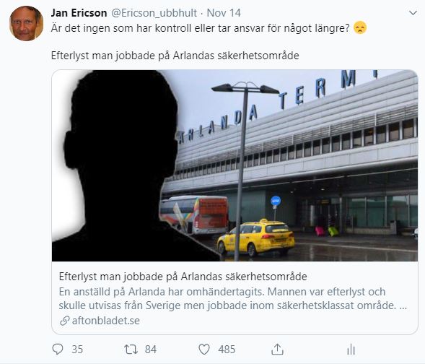Open the aftonbladet.se source link
The width and height of the screenshot is (425, 364).
105,321
